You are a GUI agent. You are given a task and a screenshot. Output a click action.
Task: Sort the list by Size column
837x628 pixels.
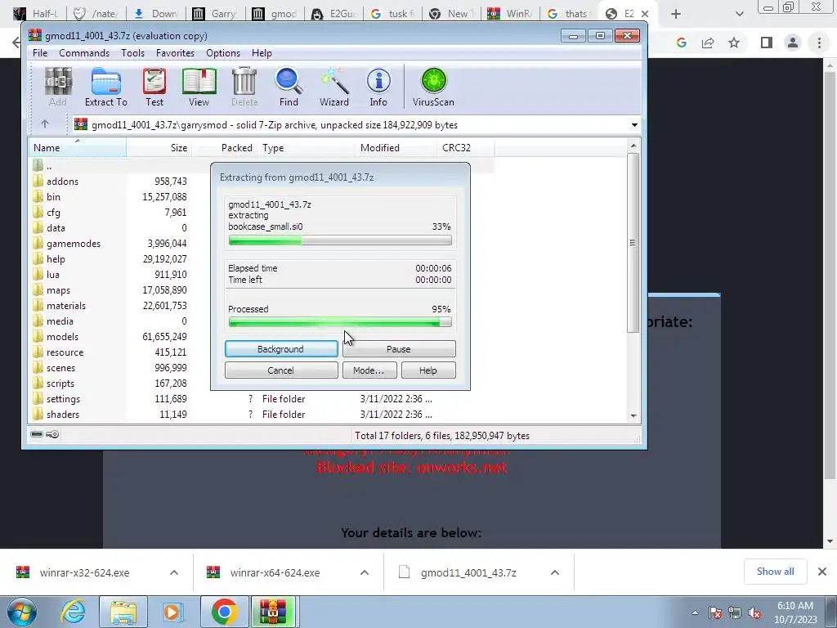click(159, 148)
